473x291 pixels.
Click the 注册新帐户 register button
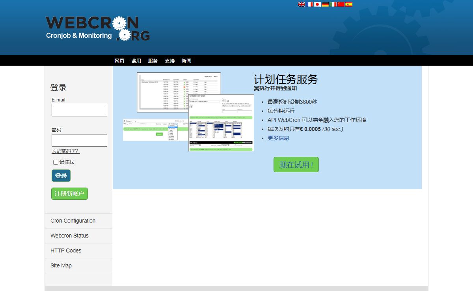pyautogui.click(x=69, y=193)
